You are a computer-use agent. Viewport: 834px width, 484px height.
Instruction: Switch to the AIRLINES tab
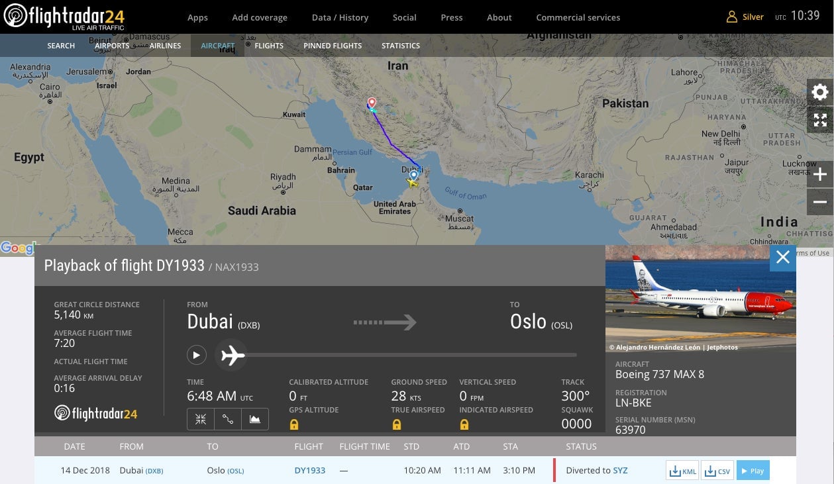point(165,46)
